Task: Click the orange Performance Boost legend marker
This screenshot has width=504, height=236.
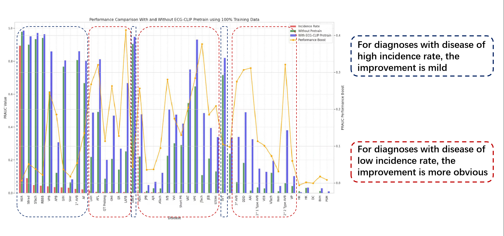Action: pyautogui.click(x=293, y=40)
